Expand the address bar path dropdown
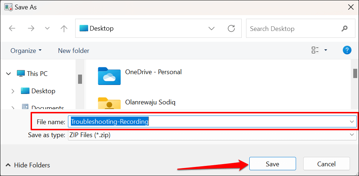Viewport: 359px width, 176px height. pyautogui.click(x=212, y=29)
